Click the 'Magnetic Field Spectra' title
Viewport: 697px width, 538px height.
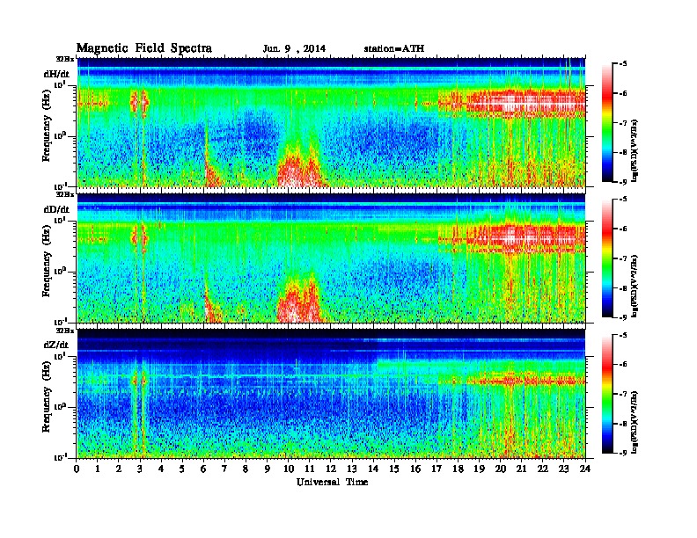point(144,48)
